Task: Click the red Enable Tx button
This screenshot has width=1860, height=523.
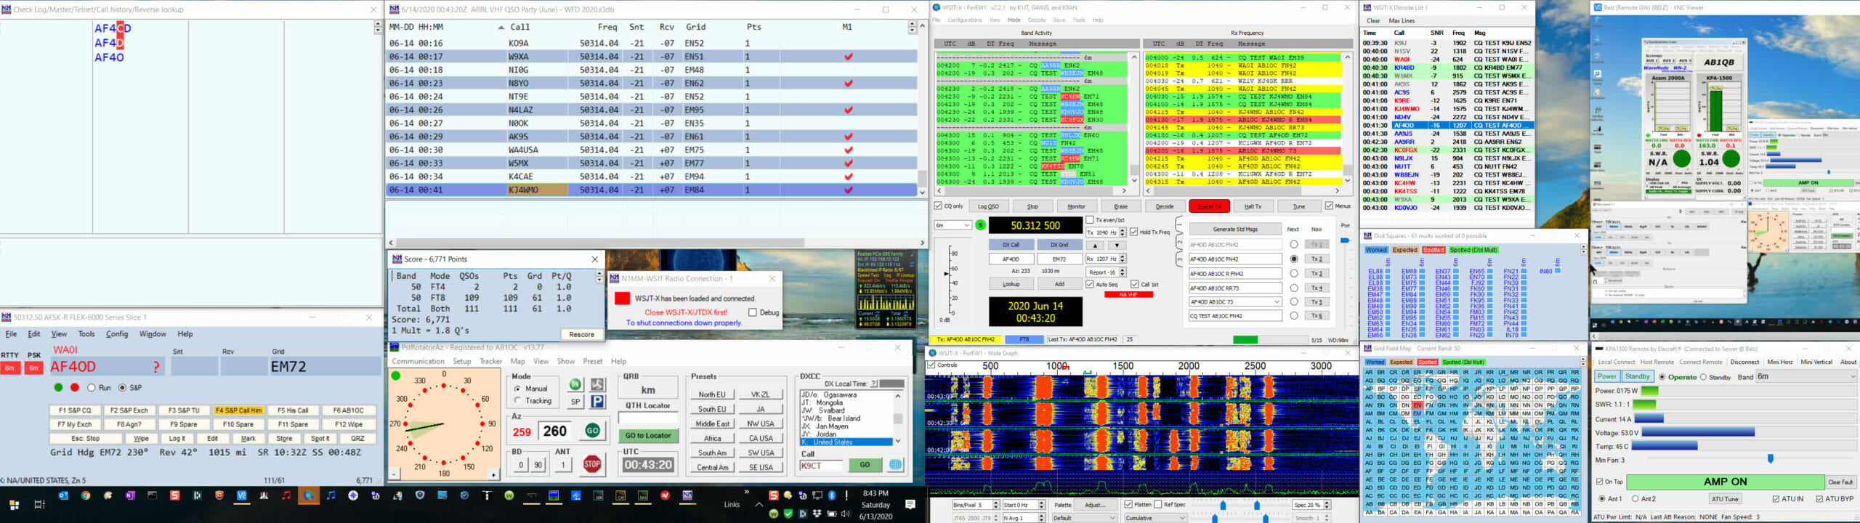Action: pyautogui.click(x=1209, y=206)
